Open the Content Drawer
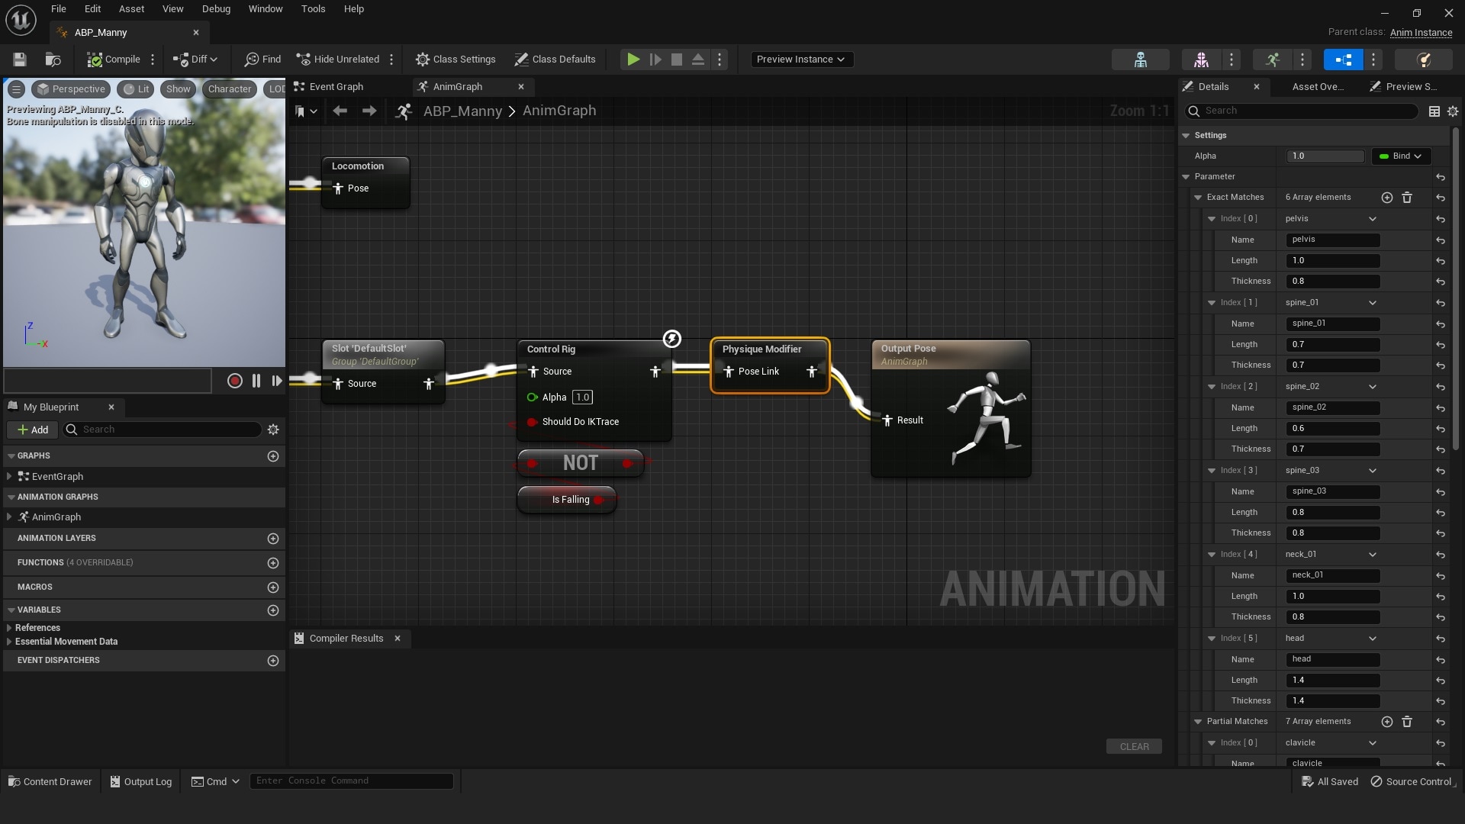Viewport: 1465px width, 824px height. 50,781
